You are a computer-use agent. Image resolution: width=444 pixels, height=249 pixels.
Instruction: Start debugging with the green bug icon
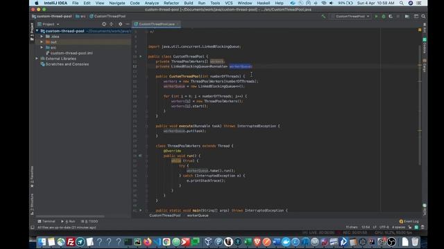(384, 17)
